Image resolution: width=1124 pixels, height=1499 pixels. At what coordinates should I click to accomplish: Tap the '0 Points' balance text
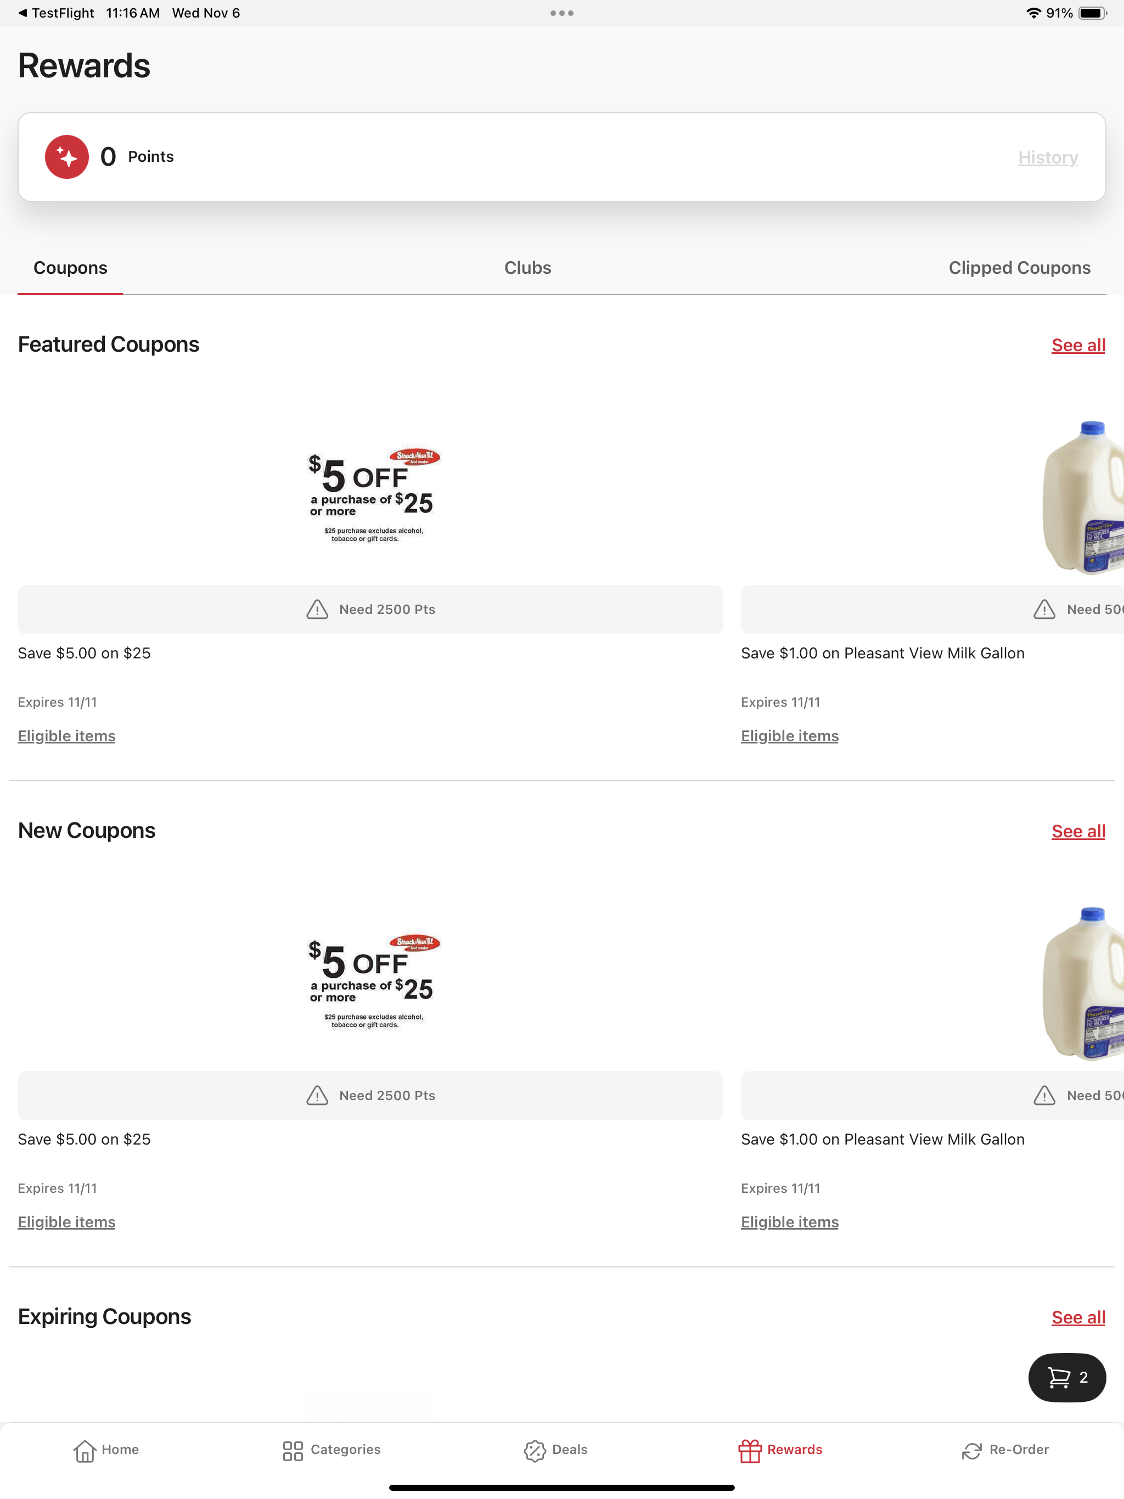137,156
